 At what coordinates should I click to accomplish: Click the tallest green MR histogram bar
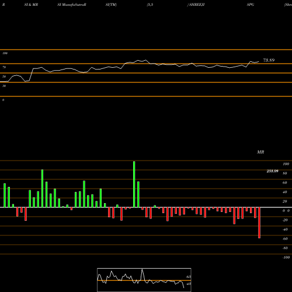point(134,184)
